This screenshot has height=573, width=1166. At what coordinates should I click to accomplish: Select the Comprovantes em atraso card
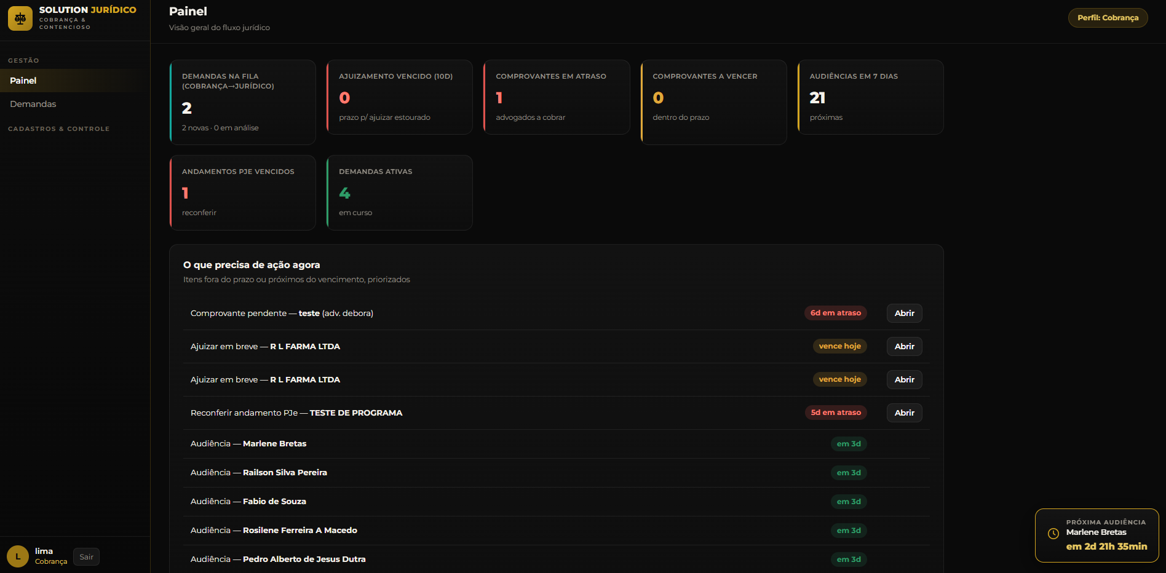[x=557, y=97]
